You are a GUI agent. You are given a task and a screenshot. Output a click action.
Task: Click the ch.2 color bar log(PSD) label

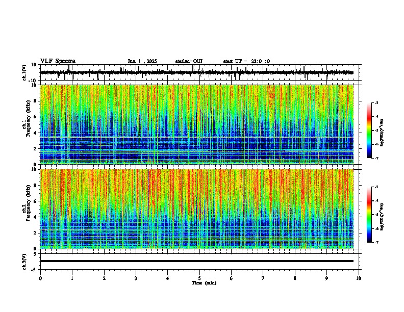pos(382,217)
